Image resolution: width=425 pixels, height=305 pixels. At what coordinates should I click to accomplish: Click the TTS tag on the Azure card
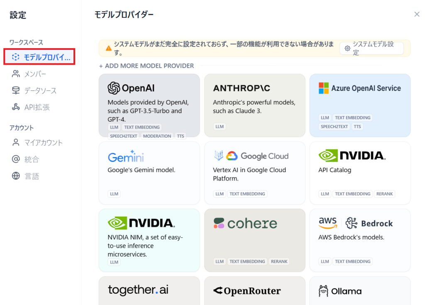point(357,126)
